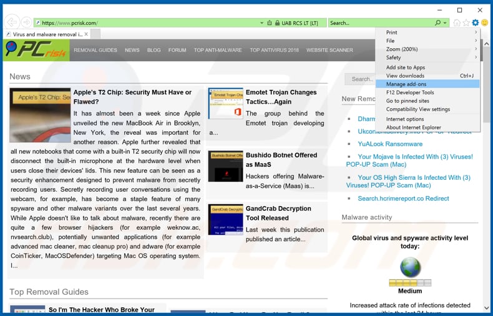Open the search provider dropdown arrow
Image resolution: width=493 pixels, height=316 pixels.
click(x=445, y=23)
